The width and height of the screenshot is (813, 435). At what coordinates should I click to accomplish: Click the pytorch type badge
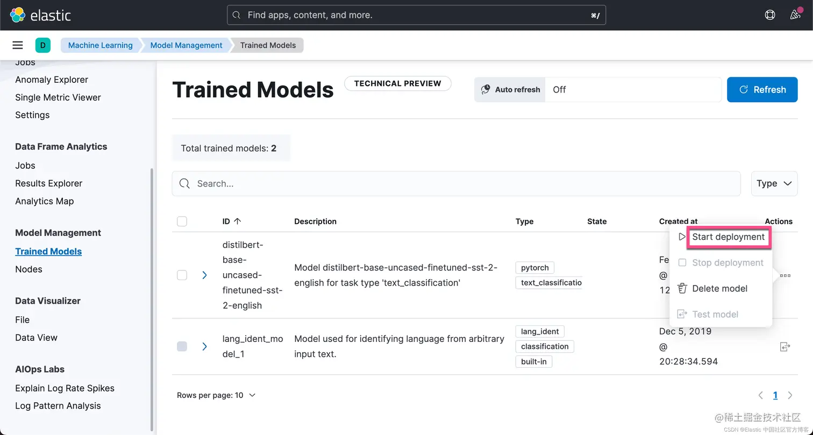tap(535, 268)
